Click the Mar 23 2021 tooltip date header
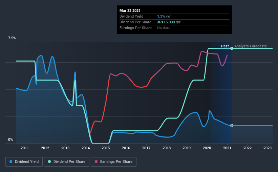 click(130, 10)
